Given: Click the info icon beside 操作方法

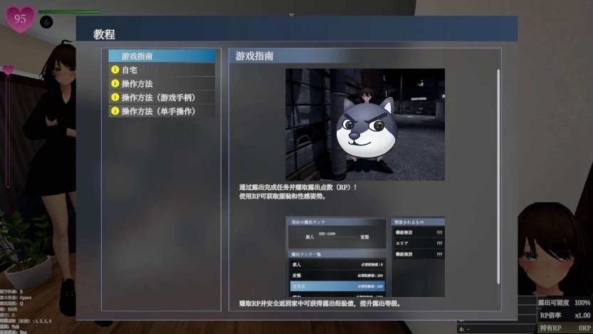Looking at the screenshot, I should pos(115,84).
